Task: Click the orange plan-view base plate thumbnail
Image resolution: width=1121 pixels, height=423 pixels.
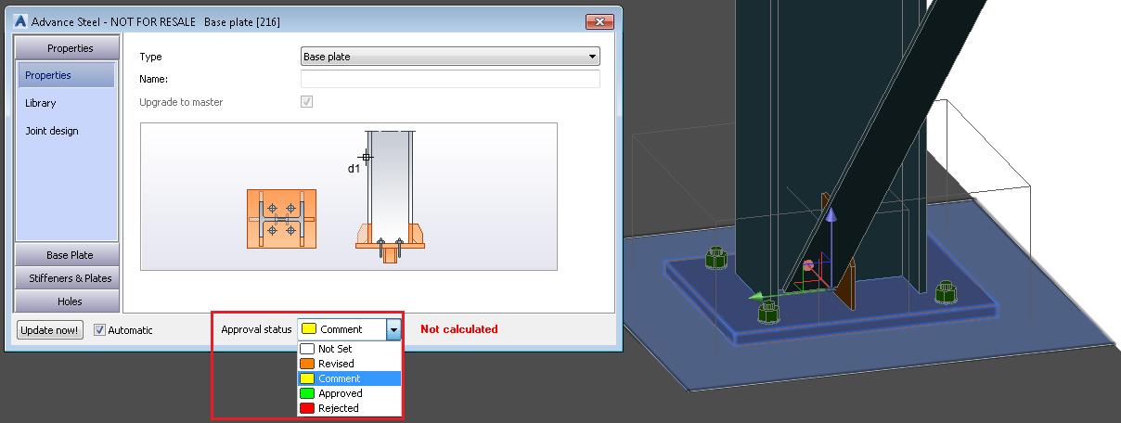Action: (x=281, y=219)
